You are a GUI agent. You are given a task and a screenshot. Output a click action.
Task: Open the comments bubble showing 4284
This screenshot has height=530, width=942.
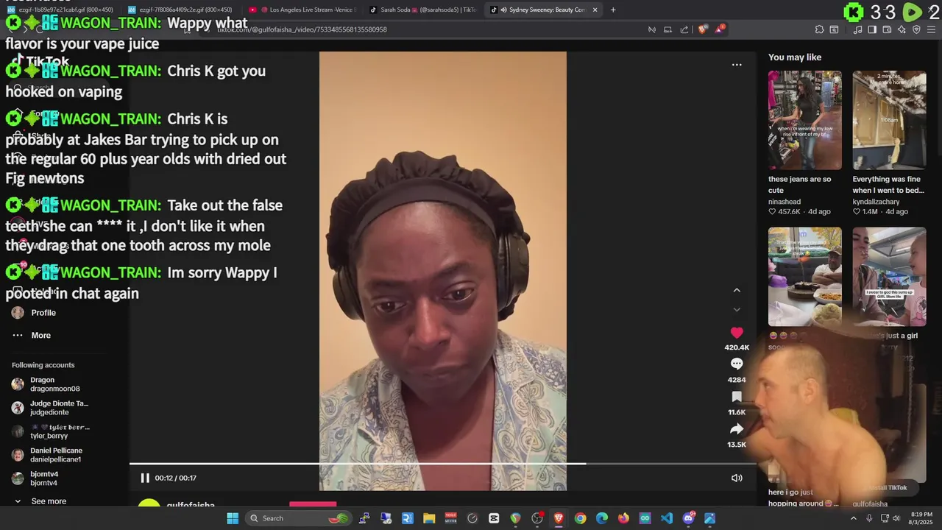[737, 364]
